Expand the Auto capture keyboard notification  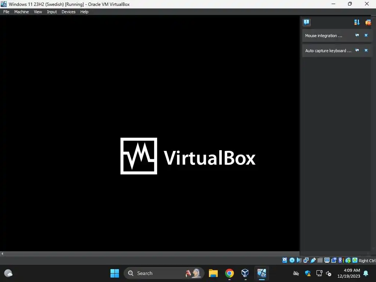point(328,51)
